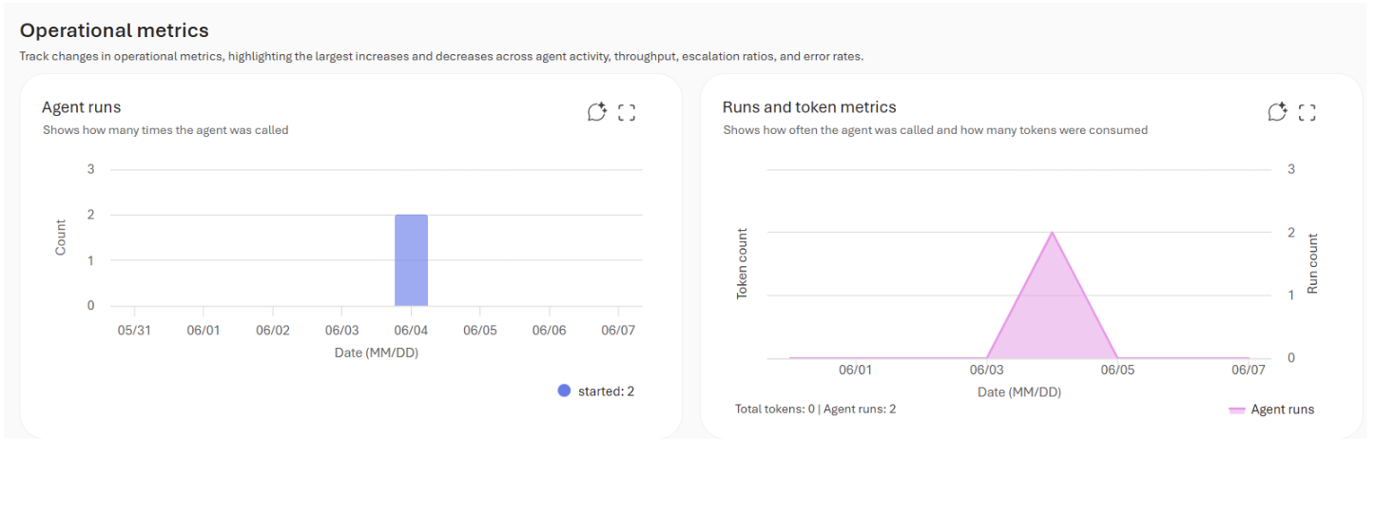Click the 'Runs and token metrics' card title

tap(809, 107)
